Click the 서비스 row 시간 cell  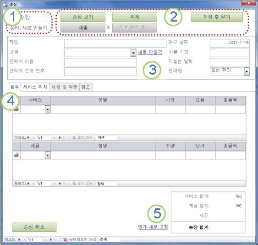170,109
